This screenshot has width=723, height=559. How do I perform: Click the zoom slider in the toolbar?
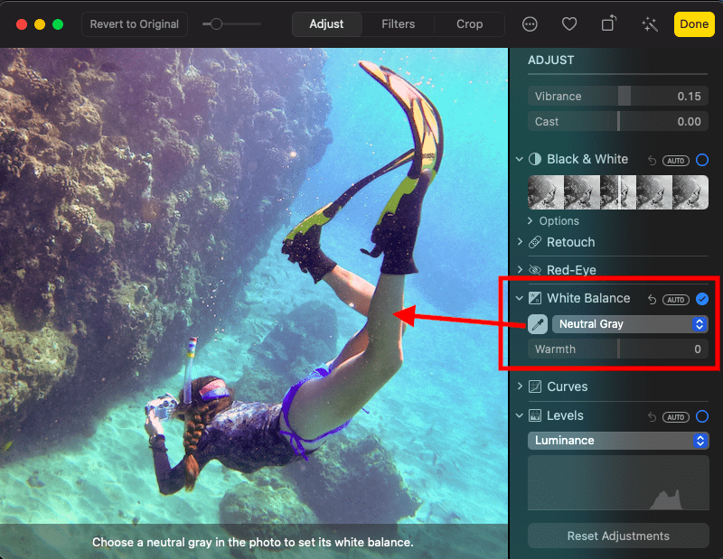[231, 24]
